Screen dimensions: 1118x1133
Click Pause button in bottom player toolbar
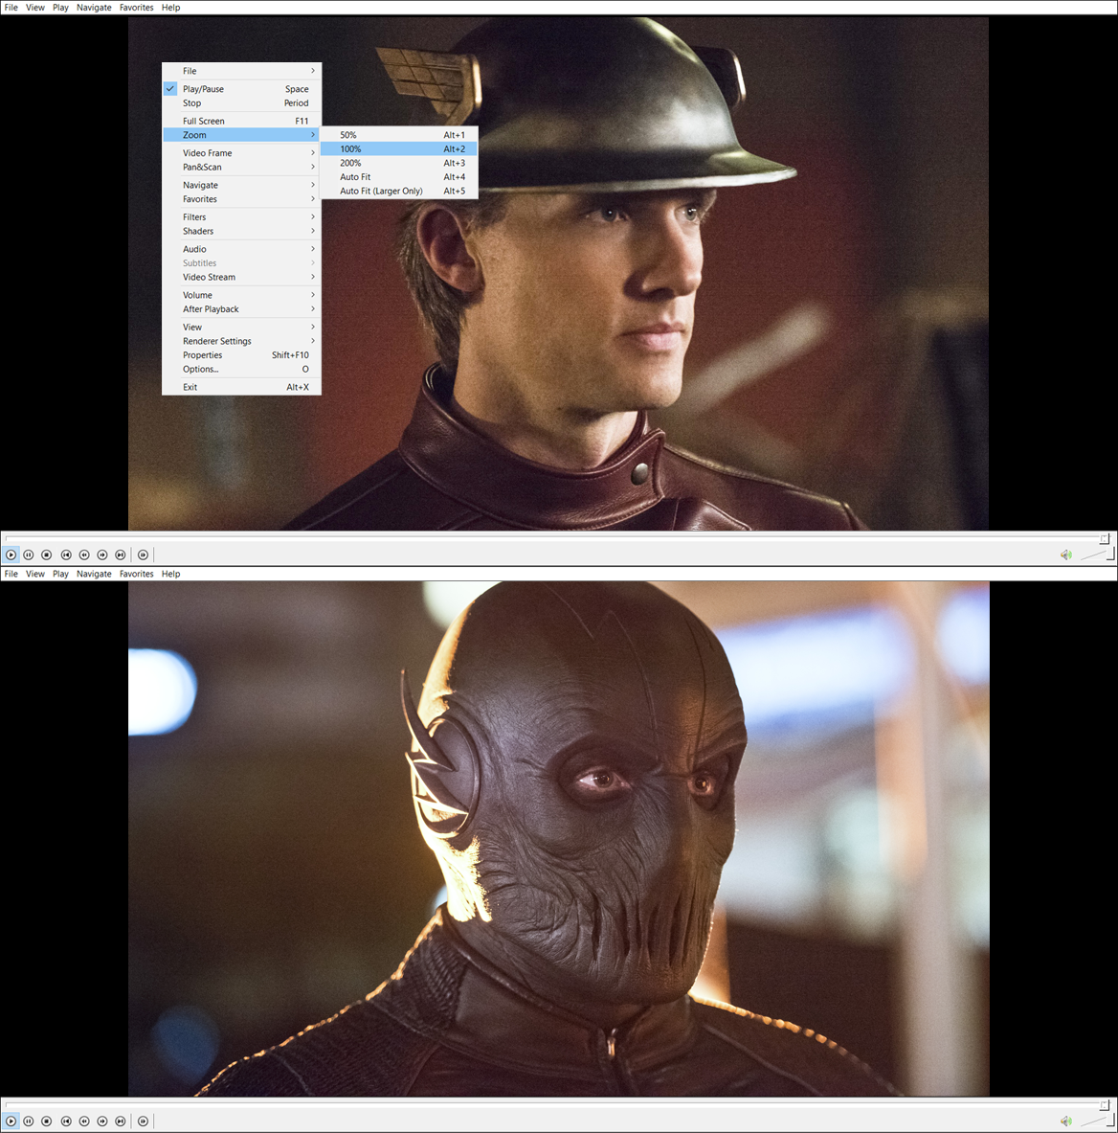(28, 1122)
